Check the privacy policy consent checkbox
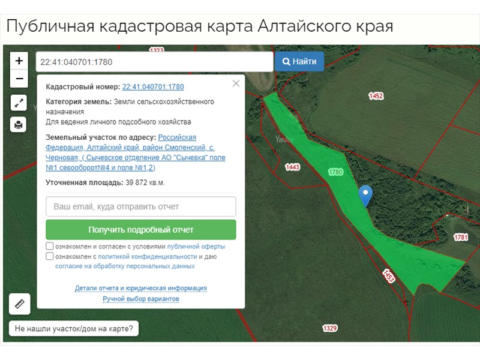Screen dimensions: 480x360 [50, 256]
